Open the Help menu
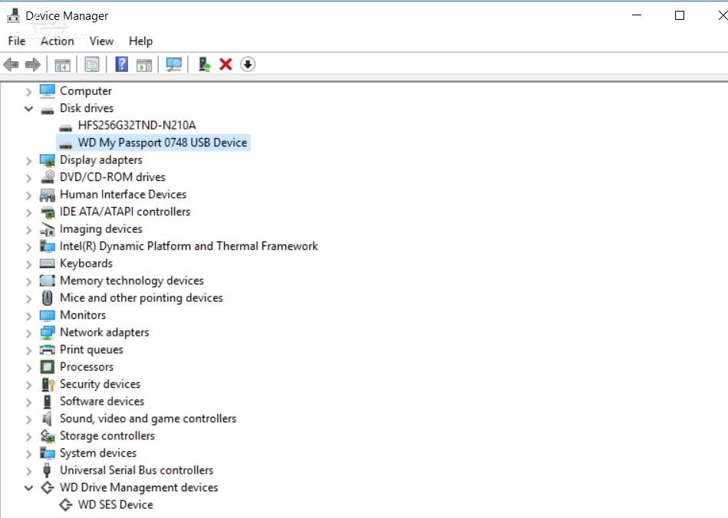The image size is (728, 518). 140,41
